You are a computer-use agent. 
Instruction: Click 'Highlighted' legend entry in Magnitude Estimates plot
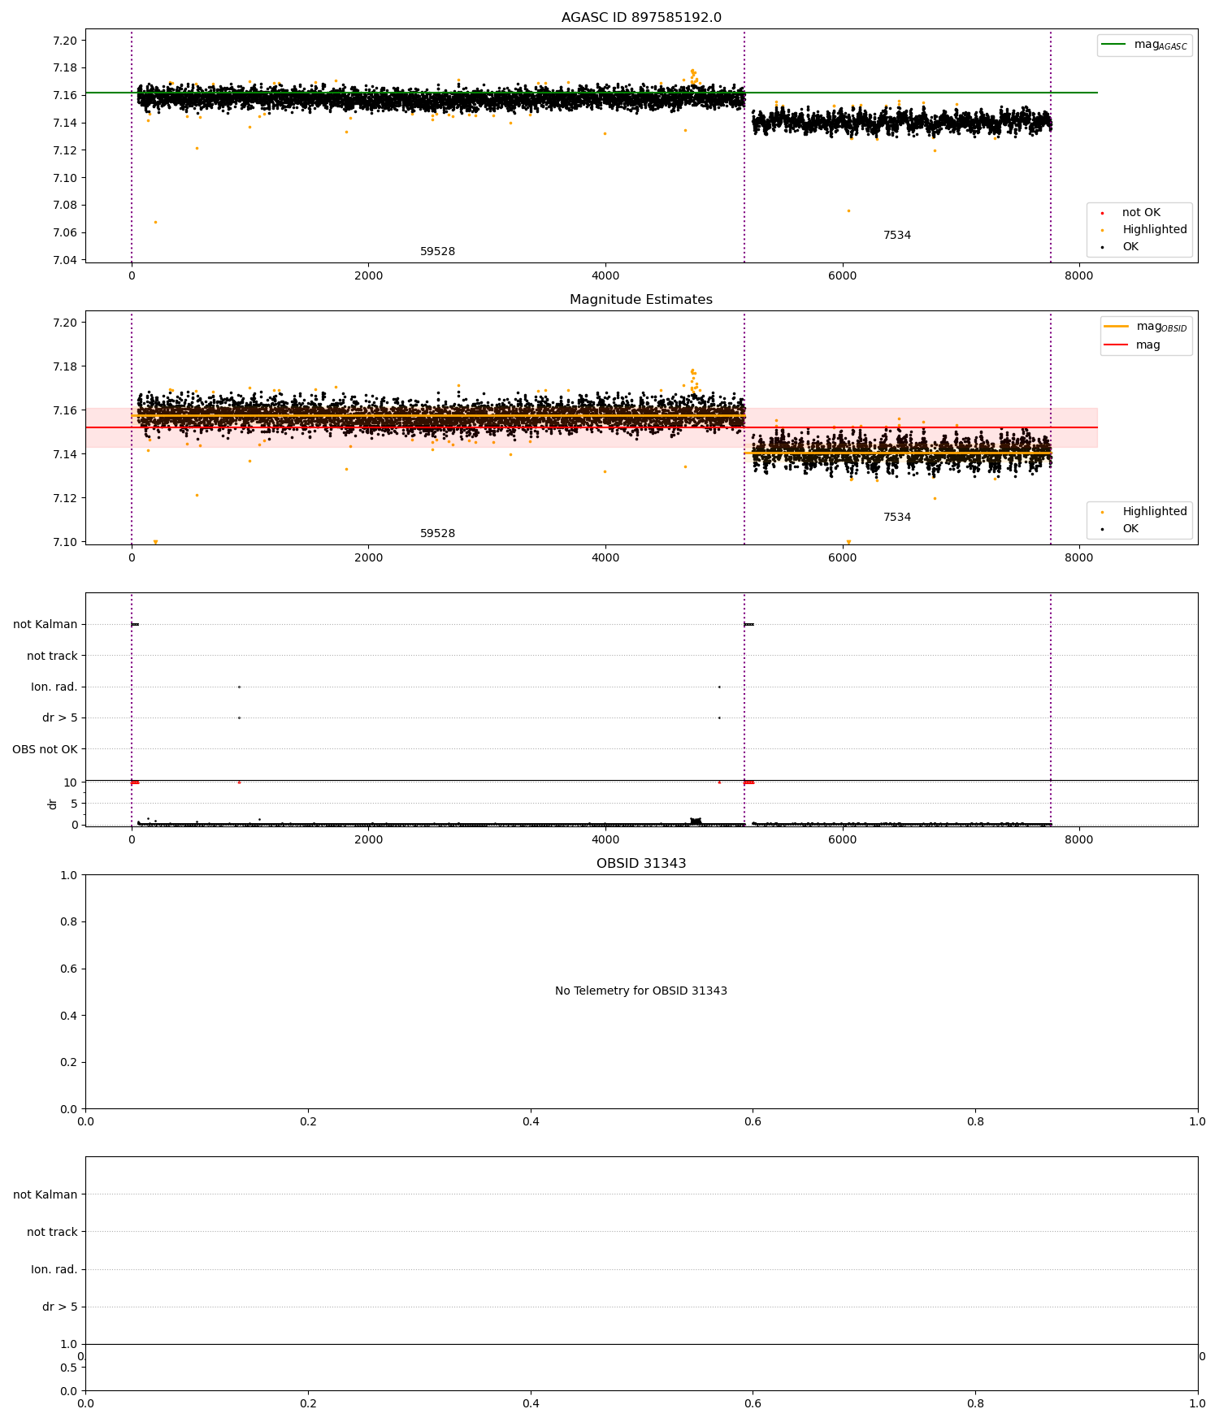1143,512
